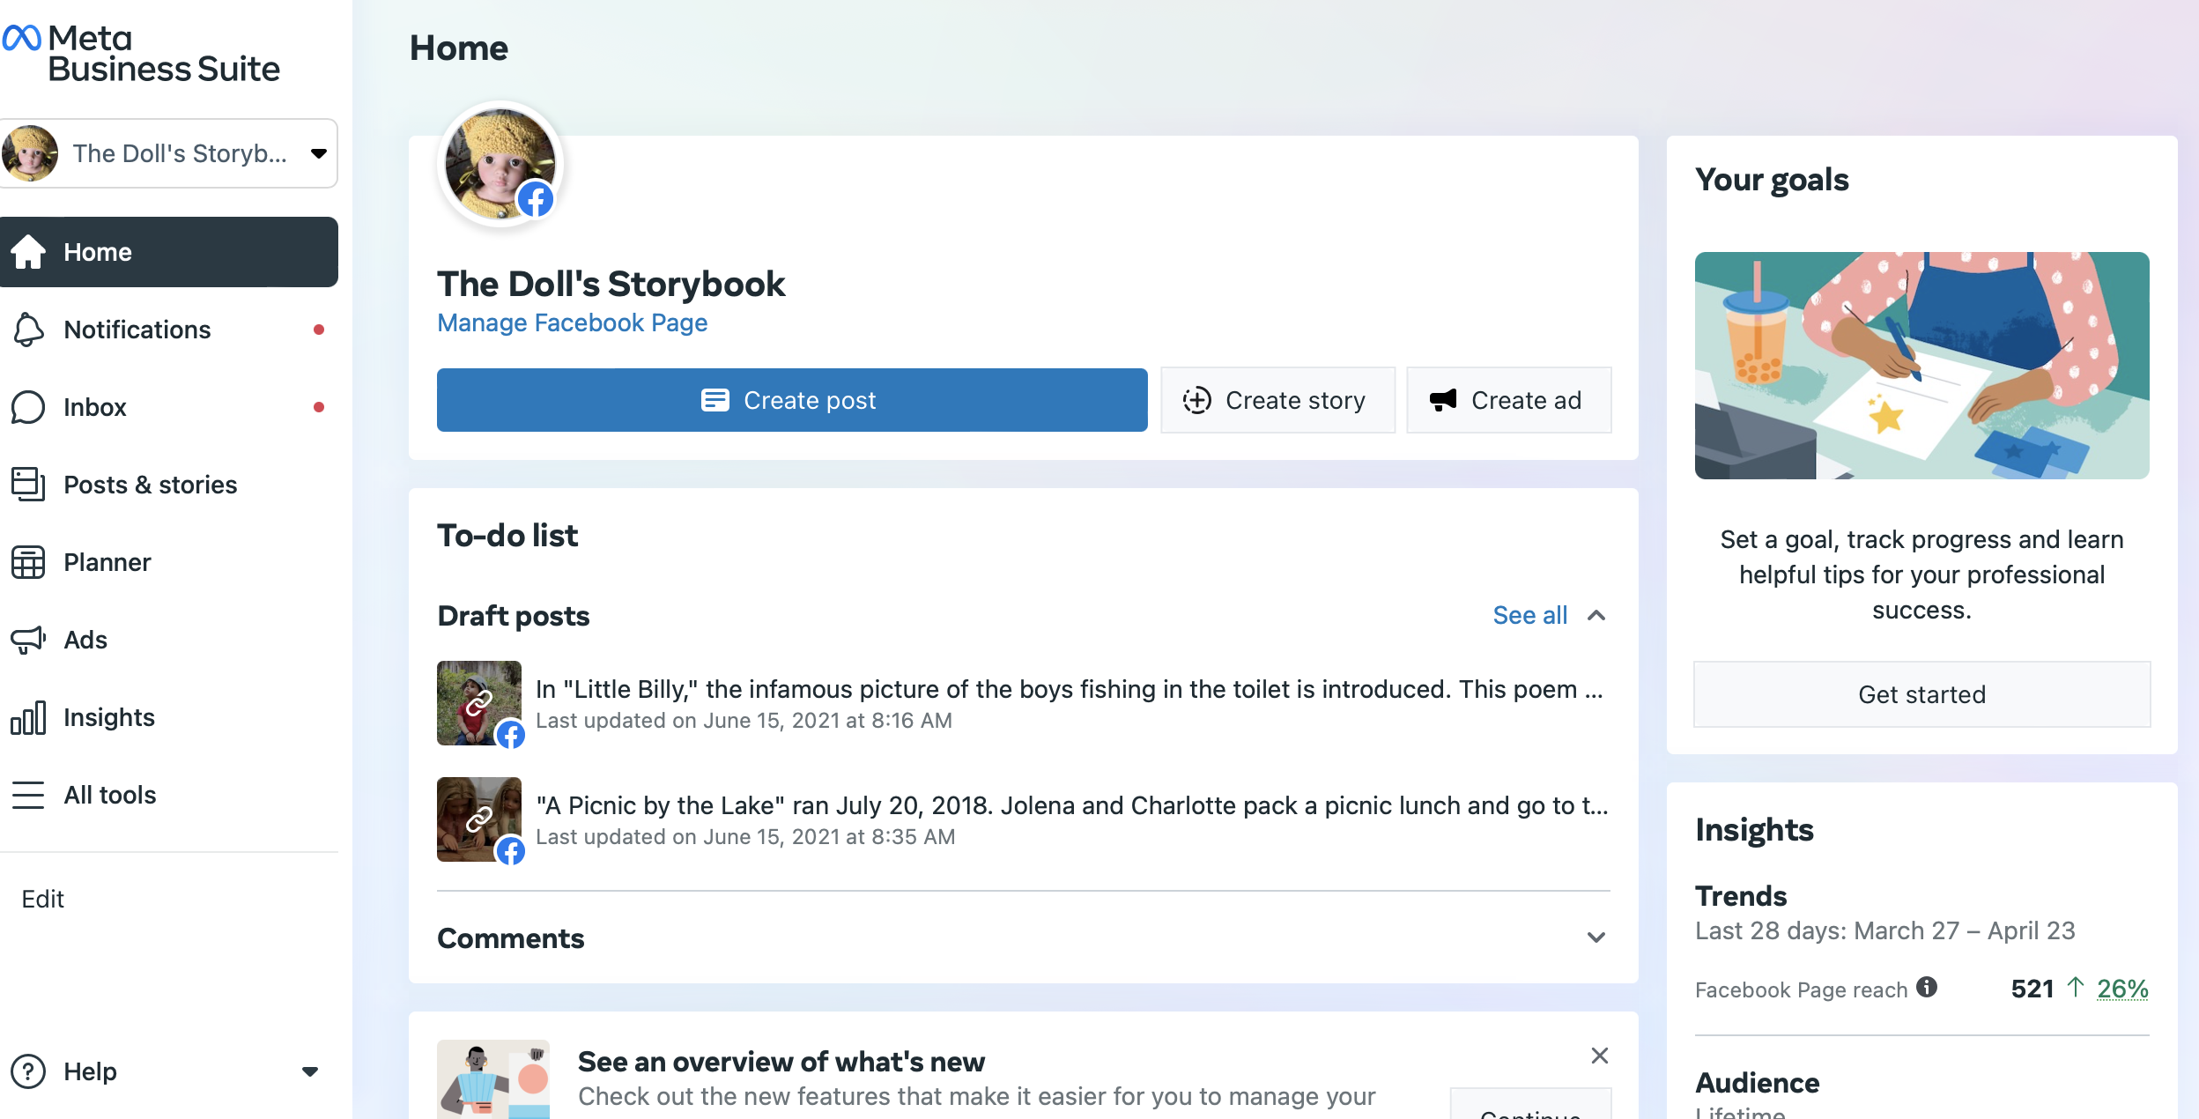Image resolution: width=2199 pixels, height=1119 pixels.
Task: Select the Planner calendar grid icon
Action: pos(28,562)
